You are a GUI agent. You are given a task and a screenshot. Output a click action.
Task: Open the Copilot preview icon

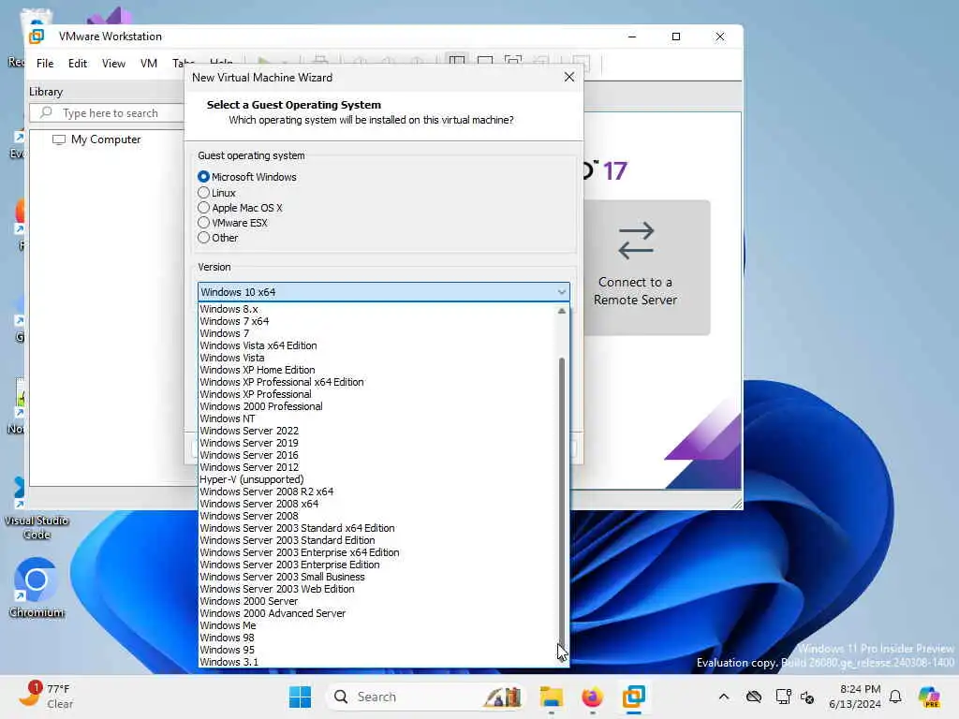click(929, 697)
